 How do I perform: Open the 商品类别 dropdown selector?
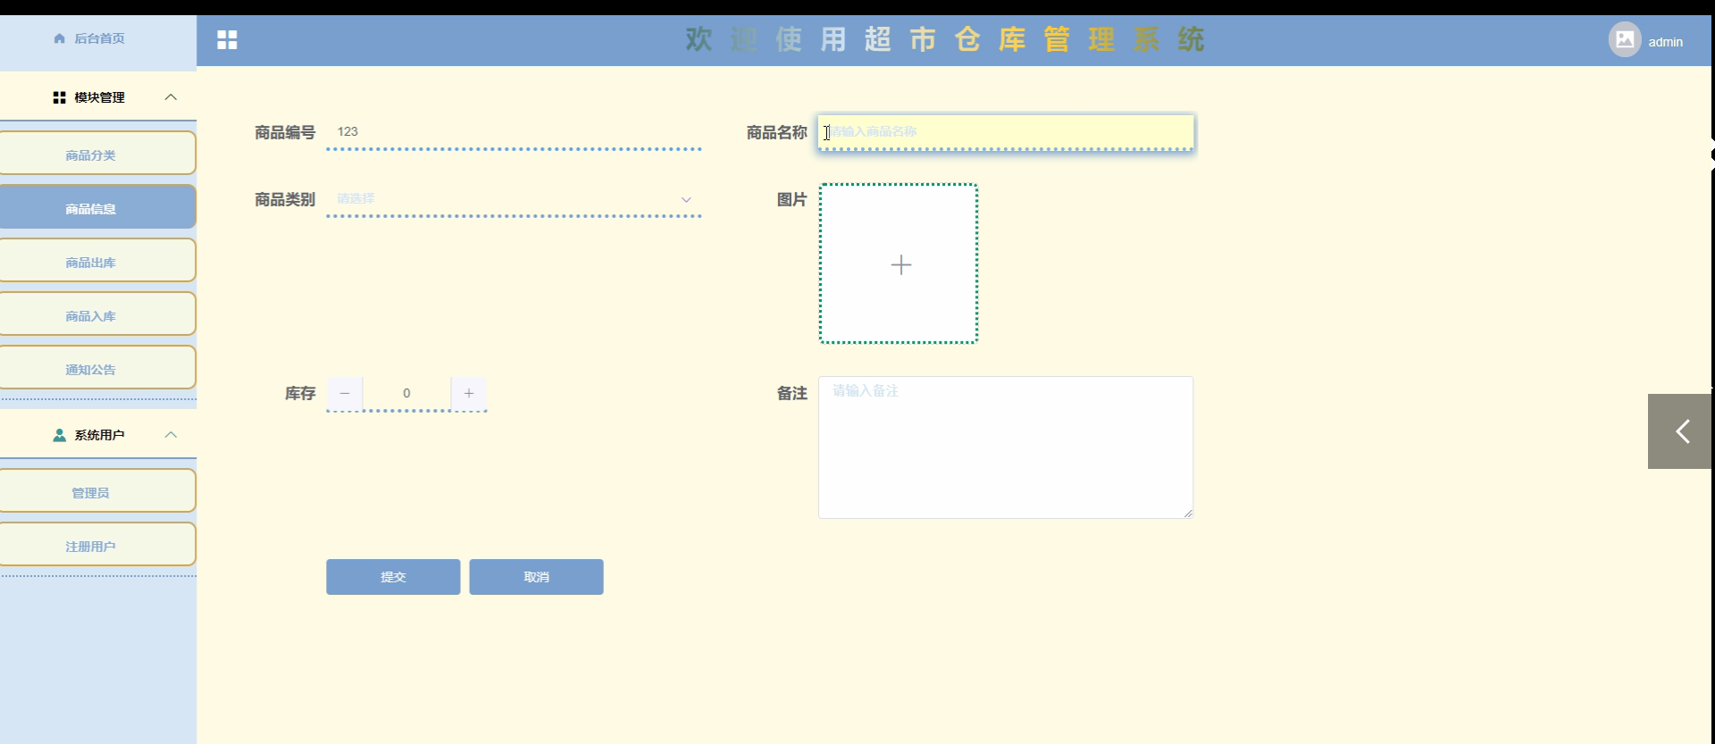click(x=514, y=199)
